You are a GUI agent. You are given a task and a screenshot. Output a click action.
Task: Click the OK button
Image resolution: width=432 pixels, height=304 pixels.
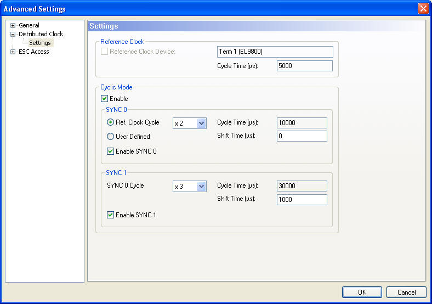pos(362,292)
